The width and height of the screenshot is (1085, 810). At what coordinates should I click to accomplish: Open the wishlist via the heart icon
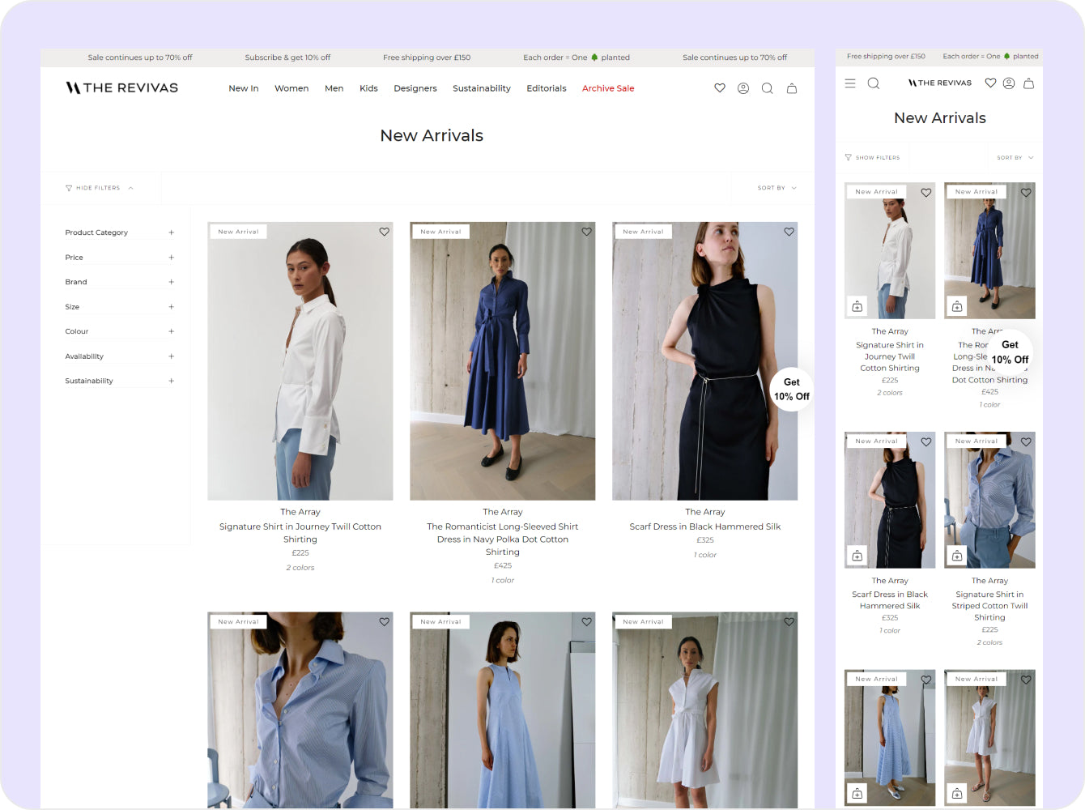click(720, 87)
